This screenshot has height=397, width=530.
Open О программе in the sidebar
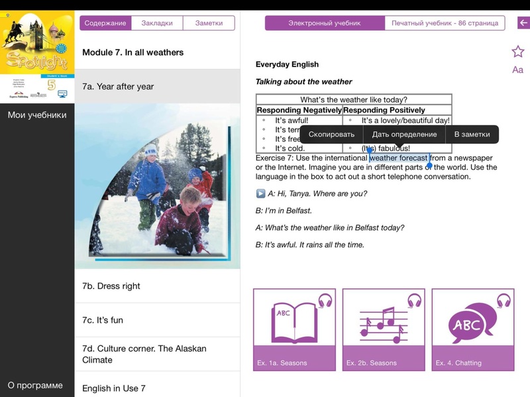pos(35,385)
